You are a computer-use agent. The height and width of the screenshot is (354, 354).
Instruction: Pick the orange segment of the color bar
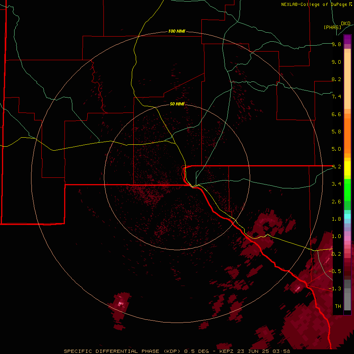347,135
